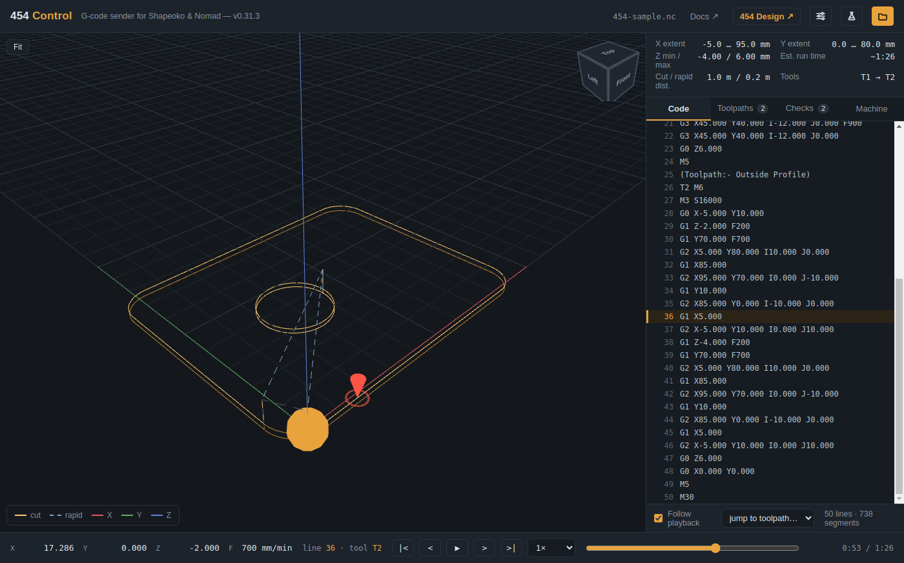The height and width of the screenshot is (563, 904).
Task: Open the 454 Design link
Action: pos(766,17)
